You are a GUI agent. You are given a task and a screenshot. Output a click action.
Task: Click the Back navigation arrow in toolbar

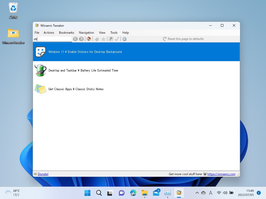pos(75,39)
